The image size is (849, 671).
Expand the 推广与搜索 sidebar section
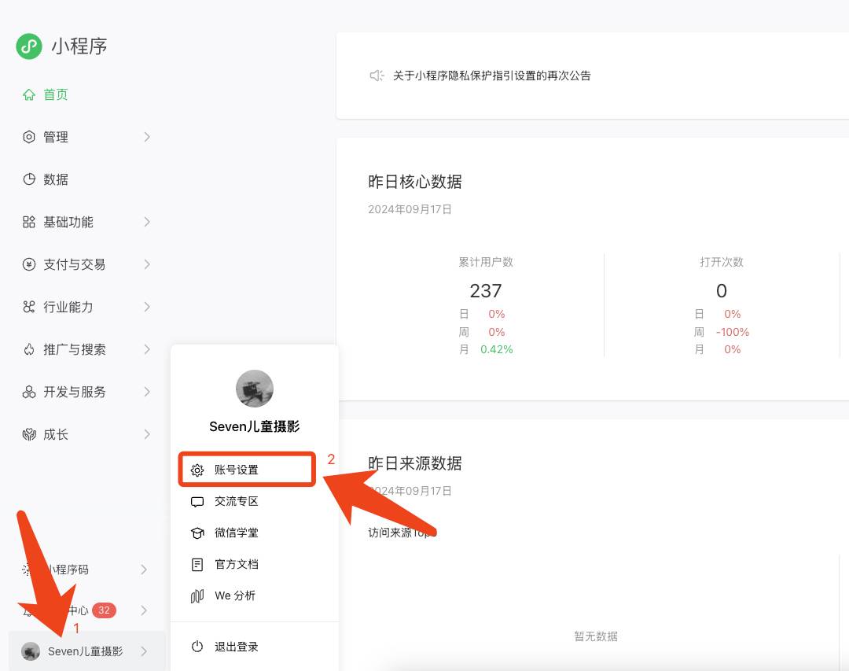67,349
